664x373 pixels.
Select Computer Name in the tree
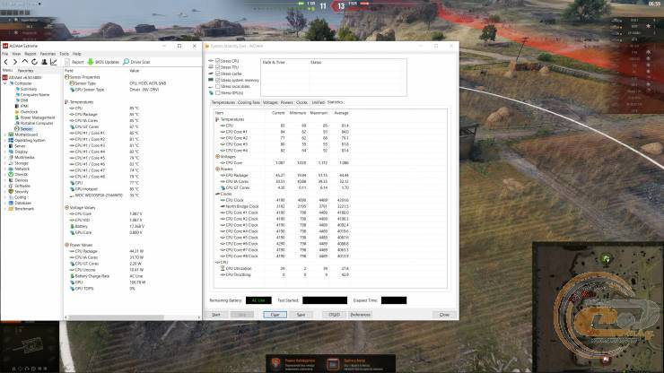(x=35, y=95)
